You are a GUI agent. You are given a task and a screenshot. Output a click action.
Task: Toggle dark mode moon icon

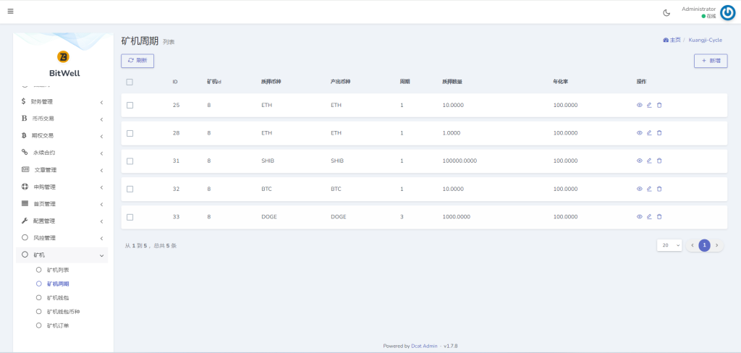click(x=666, y=12)
